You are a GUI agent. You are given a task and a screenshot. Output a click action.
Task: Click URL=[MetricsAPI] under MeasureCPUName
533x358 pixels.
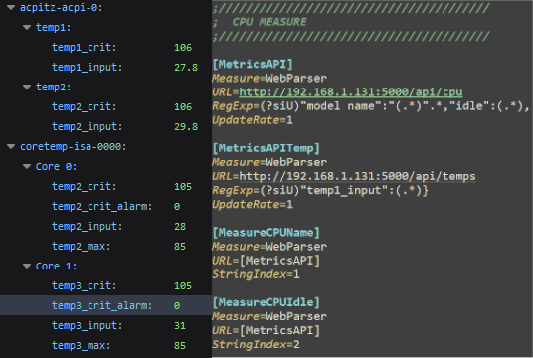[266, 261]
